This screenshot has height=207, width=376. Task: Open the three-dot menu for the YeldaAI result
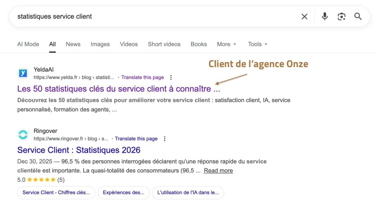171,77
